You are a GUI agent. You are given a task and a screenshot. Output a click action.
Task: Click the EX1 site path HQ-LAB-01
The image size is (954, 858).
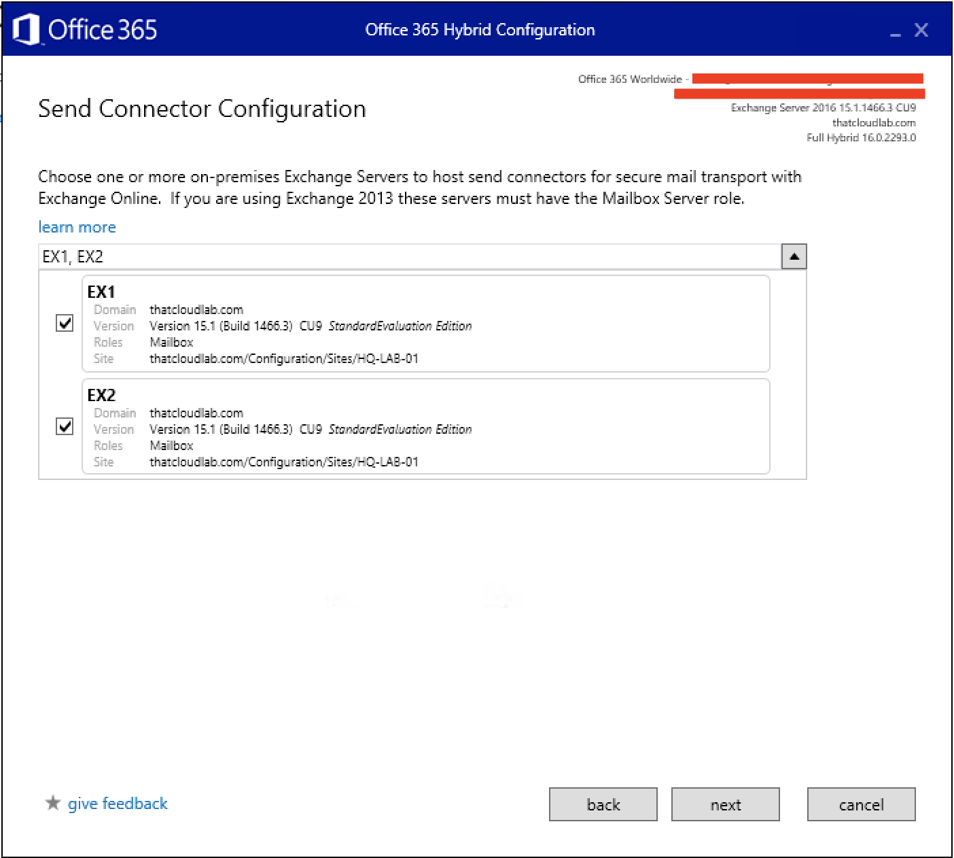(x=283, y=358)
